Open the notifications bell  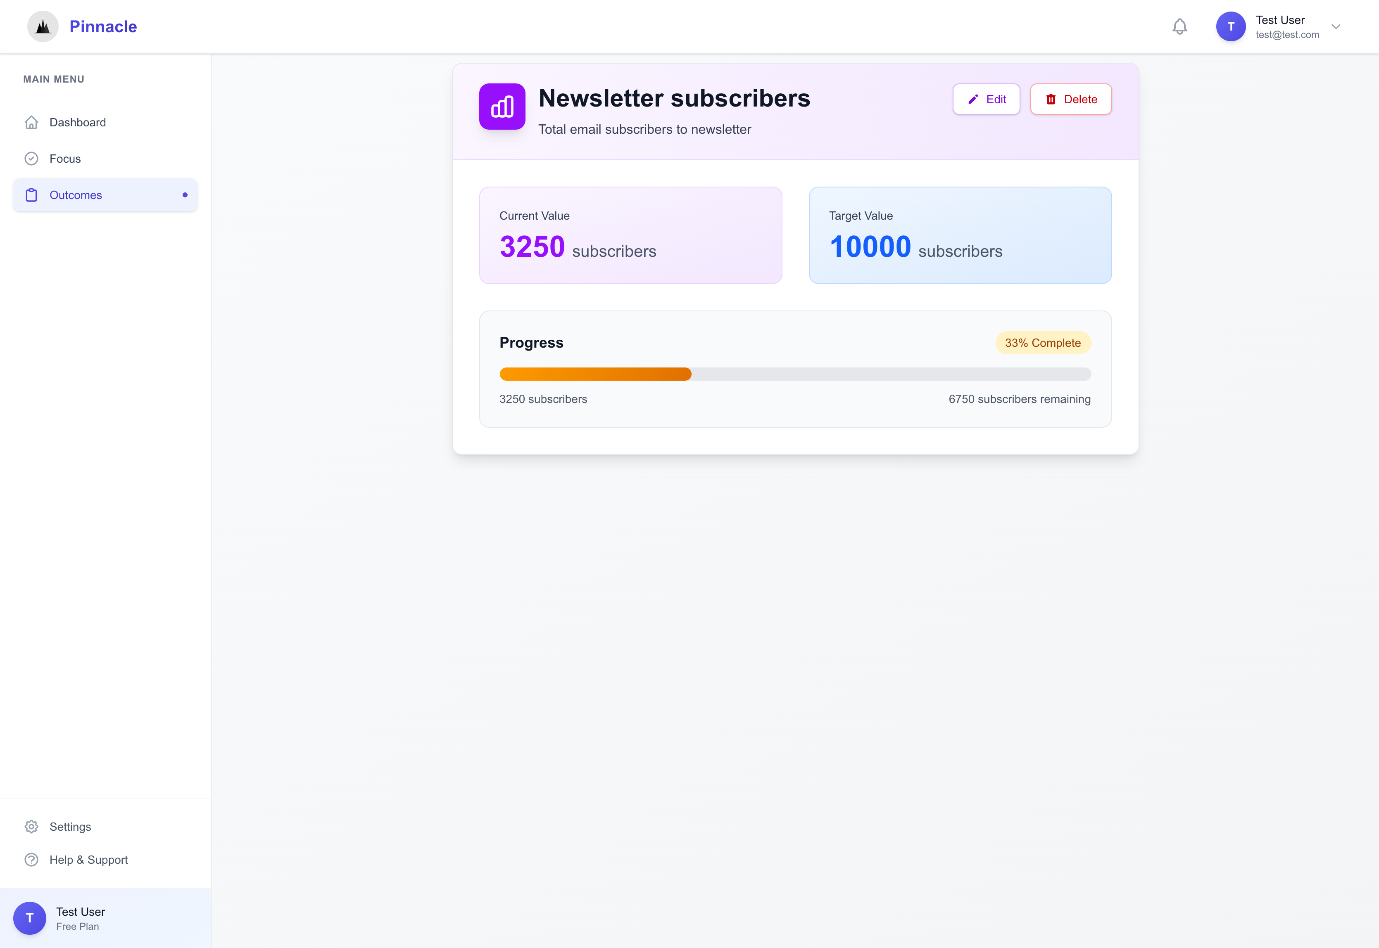1179,27
